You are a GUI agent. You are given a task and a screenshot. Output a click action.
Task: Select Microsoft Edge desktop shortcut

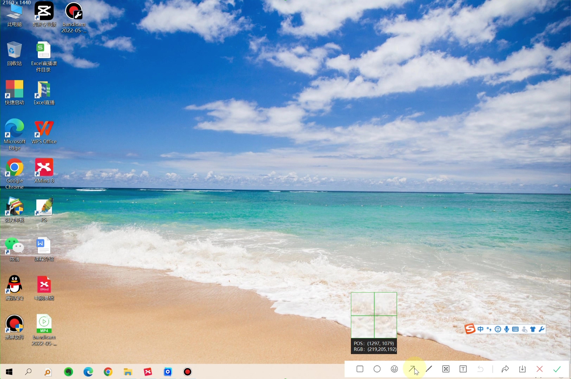[x=14, y=134]
